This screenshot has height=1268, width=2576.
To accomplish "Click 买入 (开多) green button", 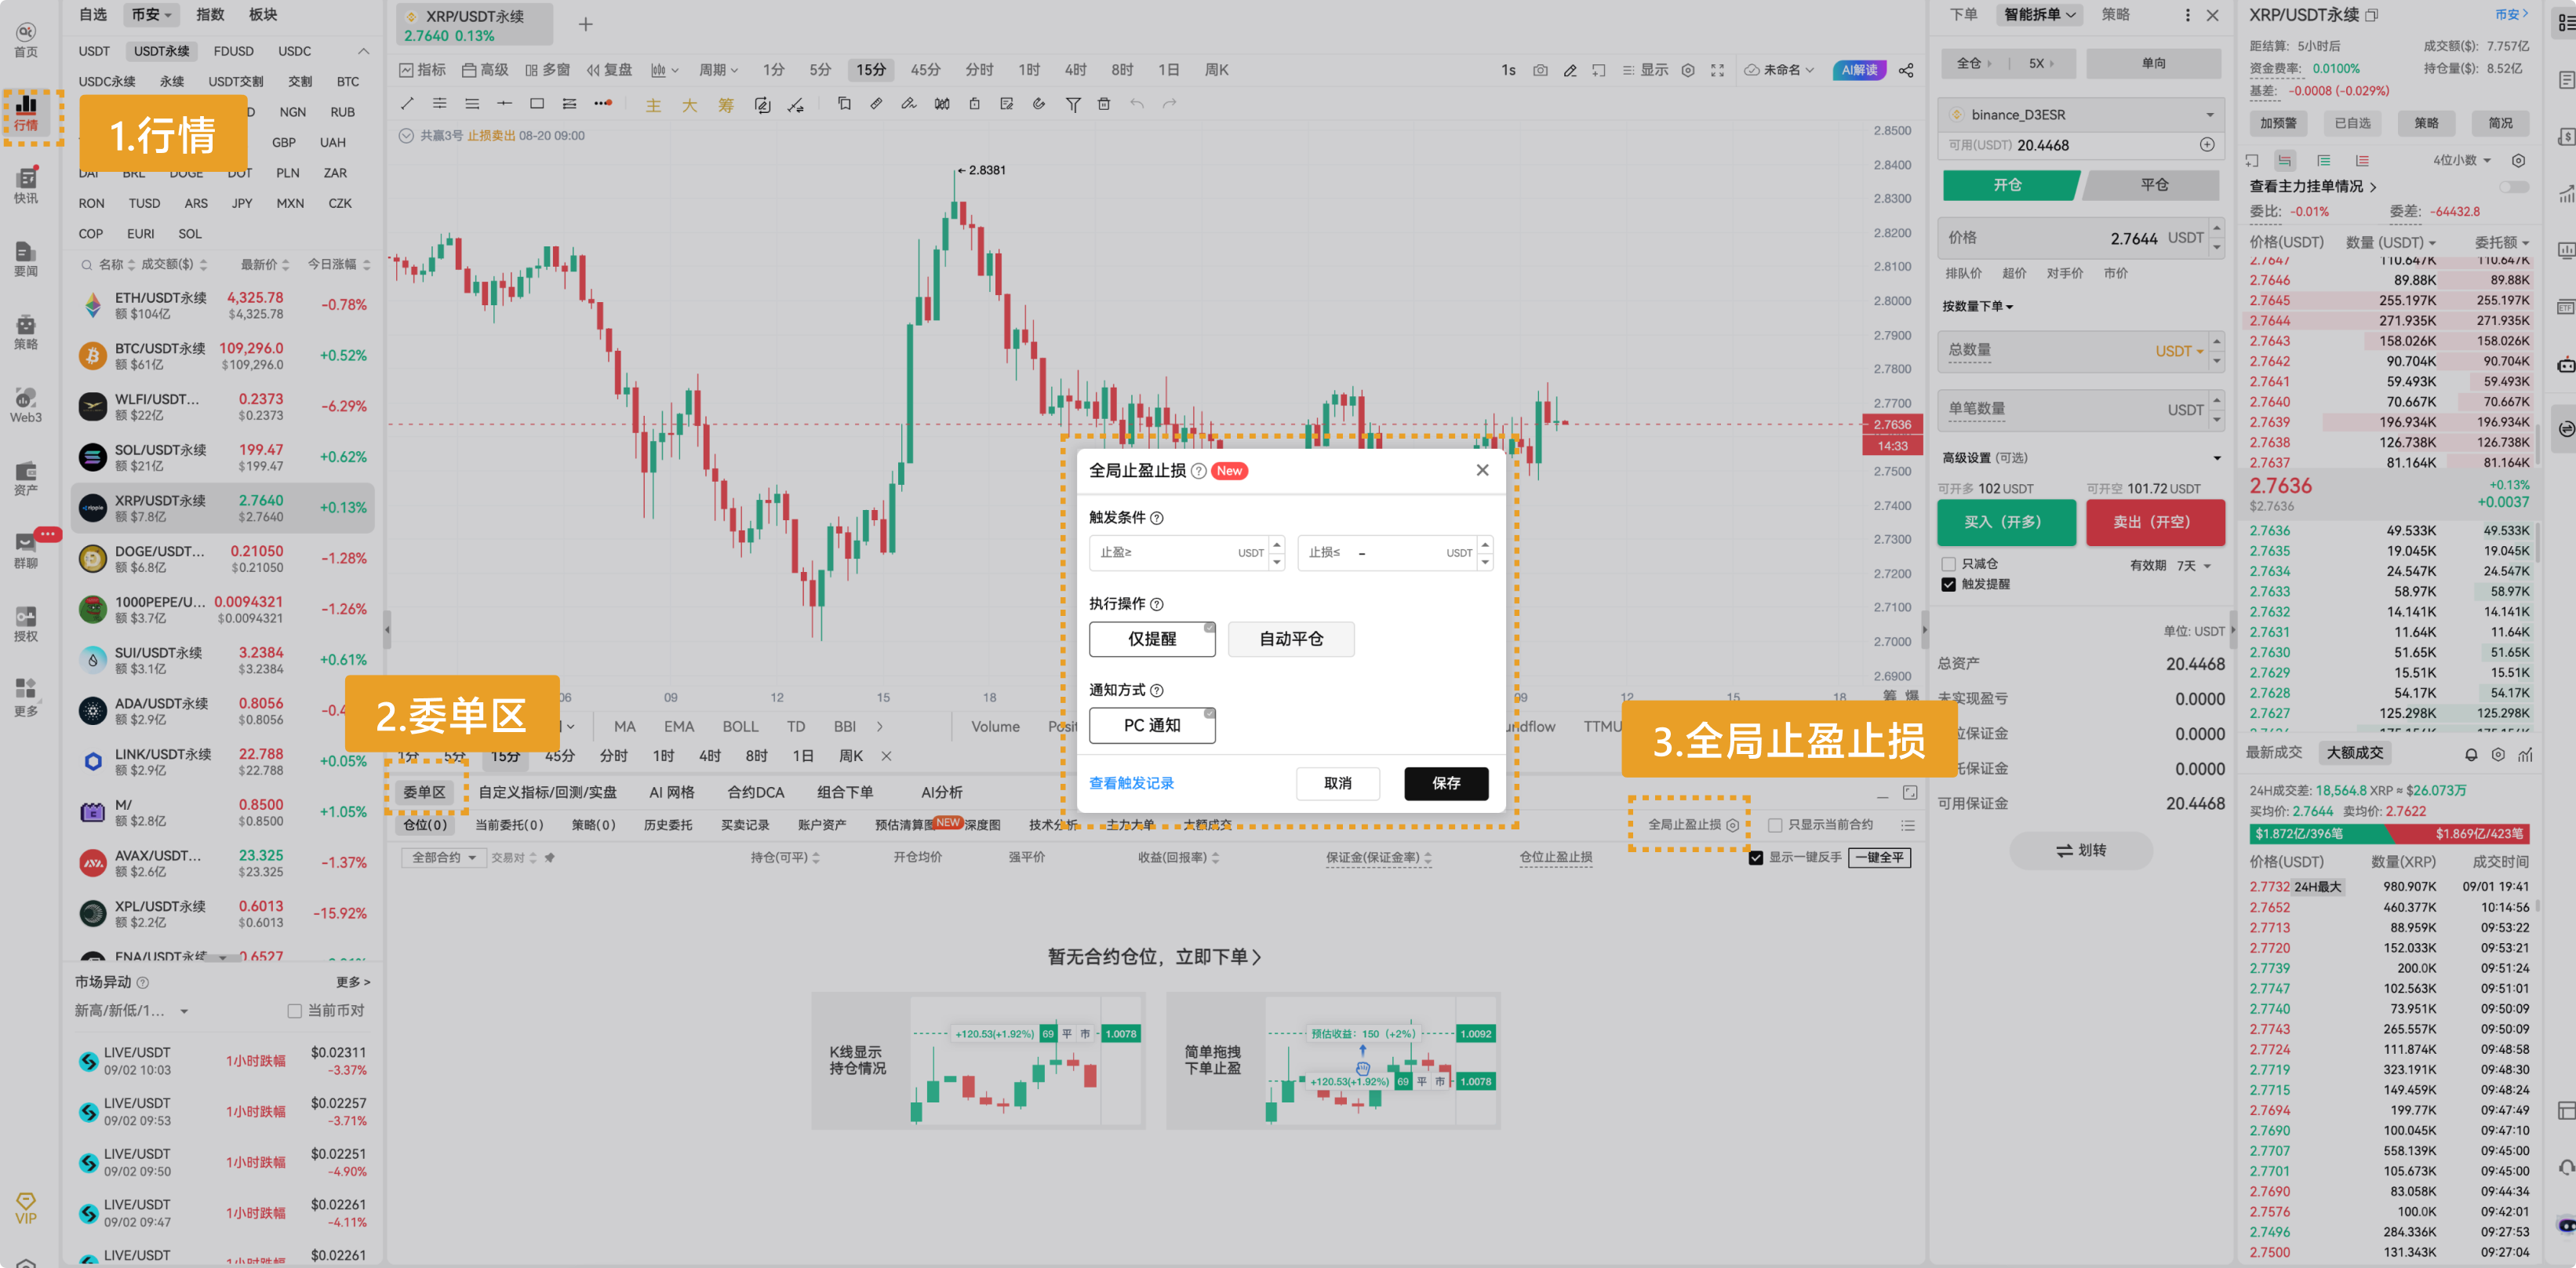I will coord(2006,522).
